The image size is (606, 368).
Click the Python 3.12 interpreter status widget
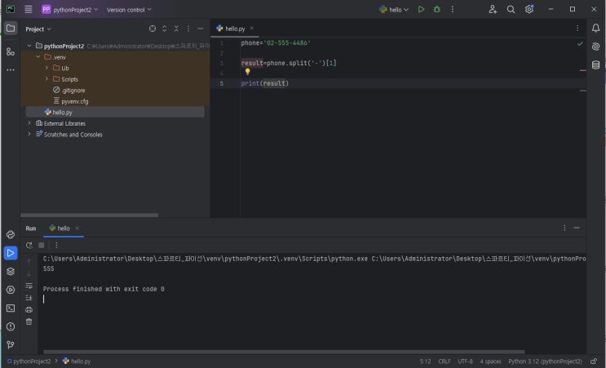point(545,361)
